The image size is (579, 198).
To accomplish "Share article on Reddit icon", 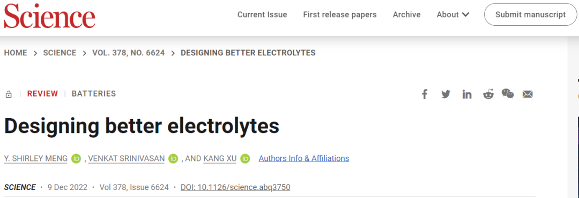I will point(488,94).
